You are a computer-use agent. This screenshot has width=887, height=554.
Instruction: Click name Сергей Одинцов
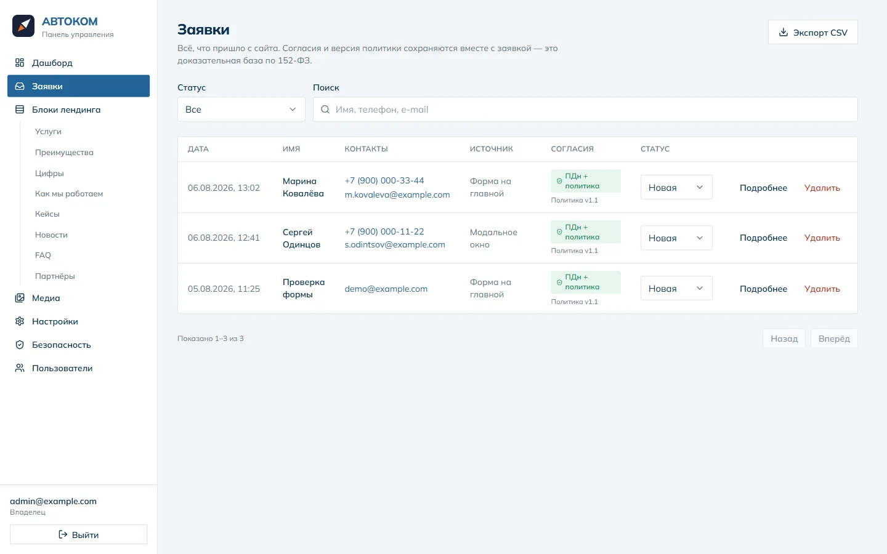(301, 238)
